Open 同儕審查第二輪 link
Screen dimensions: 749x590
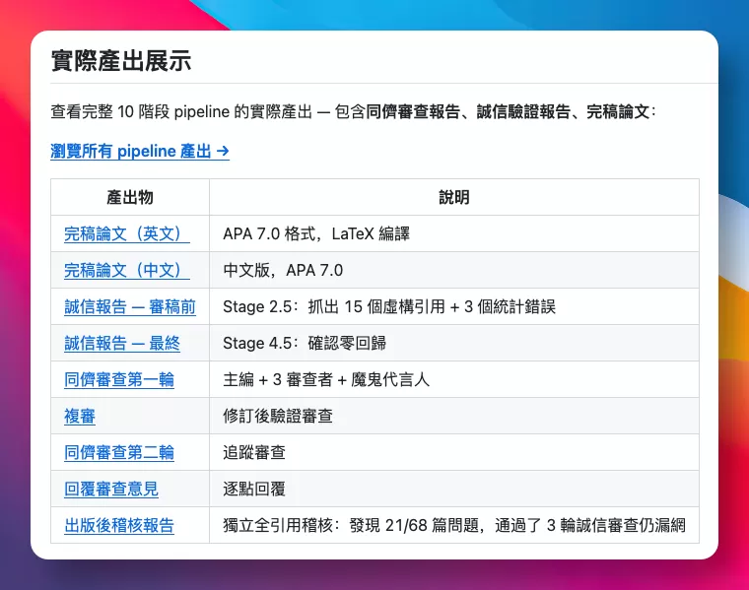(119, 452)
